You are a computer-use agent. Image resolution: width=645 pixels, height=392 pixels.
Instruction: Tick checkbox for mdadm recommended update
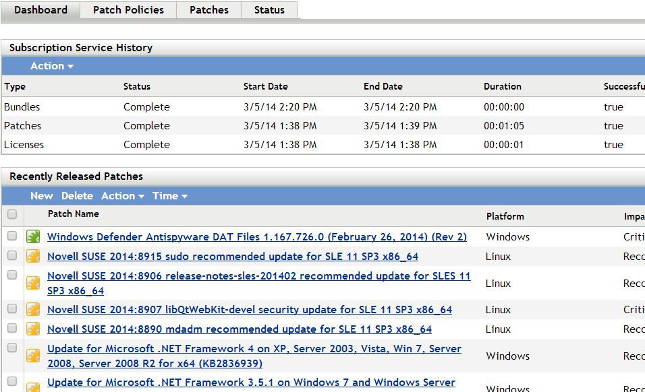[12, 328]
